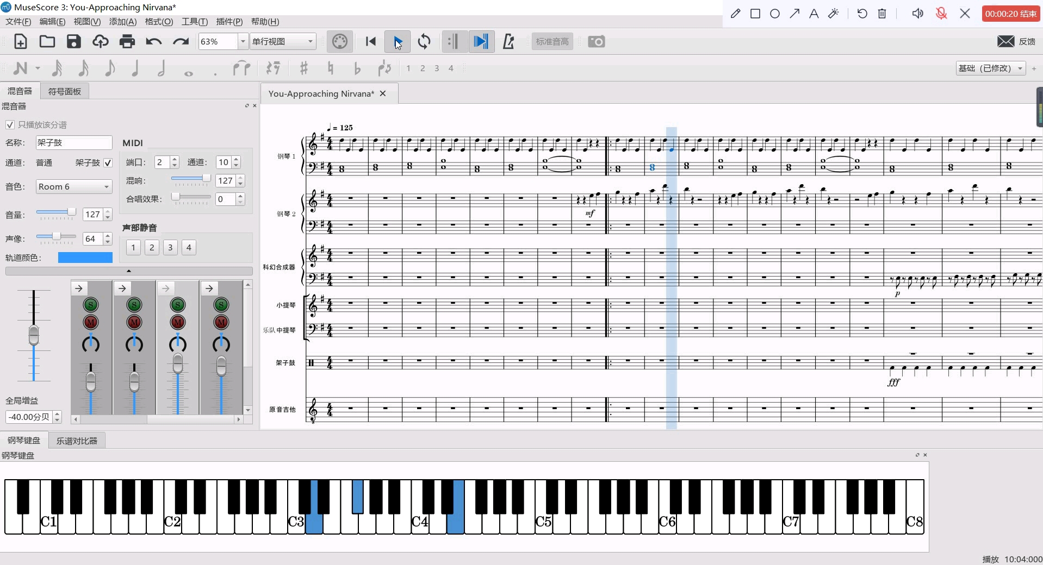Solo the second mixer channel
This screenshot has width=1043, height=565.
(134, 305)
